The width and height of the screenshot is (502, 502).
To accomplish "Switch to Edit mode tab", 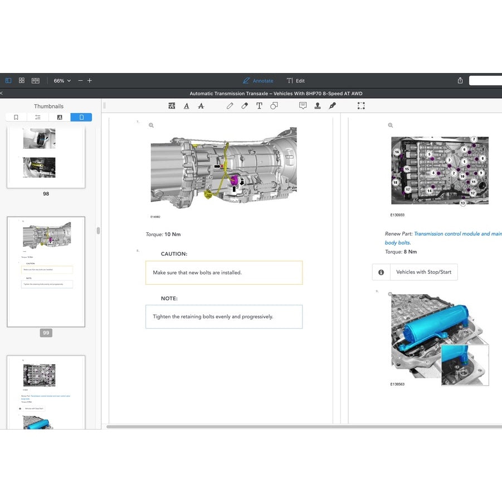I will [x=295, y=81].
